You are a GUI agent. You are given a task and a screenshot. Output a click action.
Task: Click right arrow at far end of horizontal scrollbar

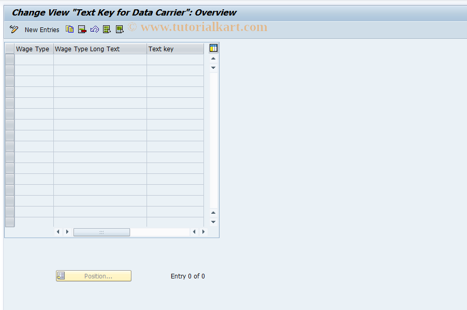[203, 232]
